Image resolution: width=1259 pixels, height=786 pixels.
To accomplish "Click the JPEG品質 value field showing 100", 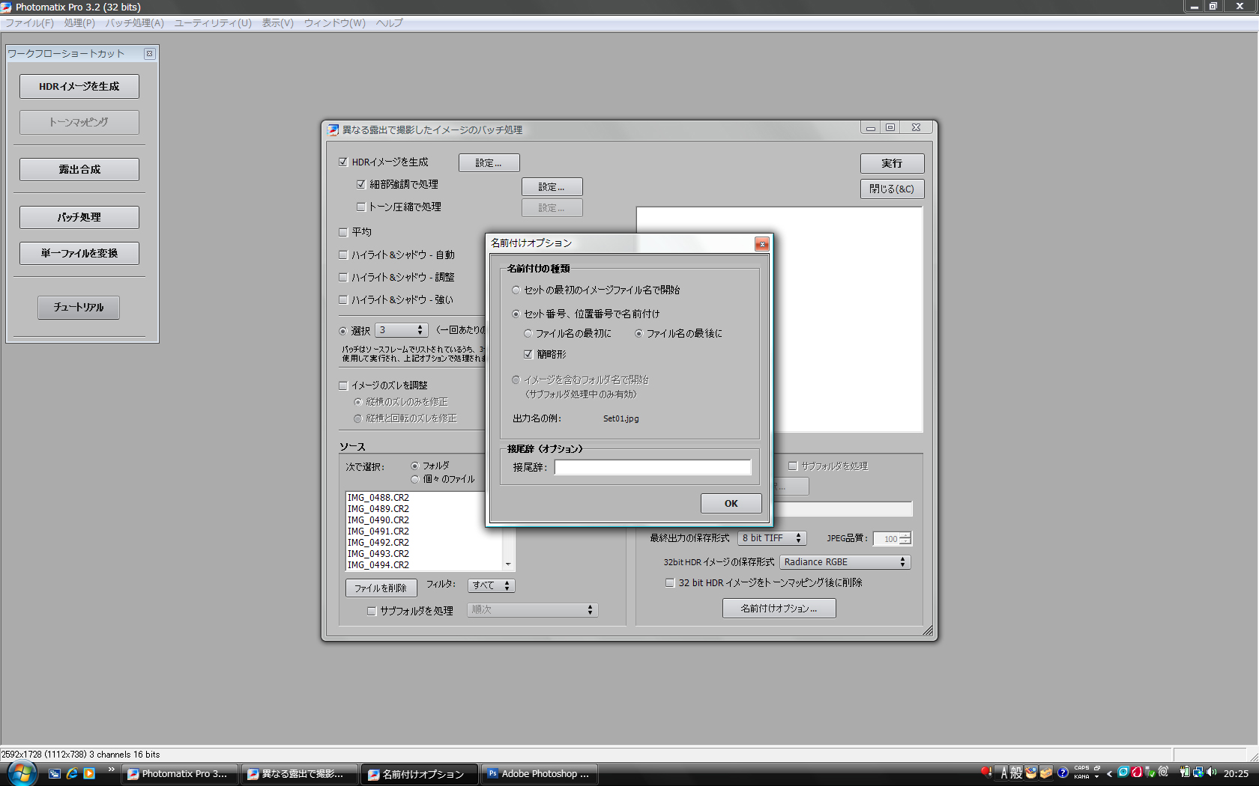I will (887, 539).
